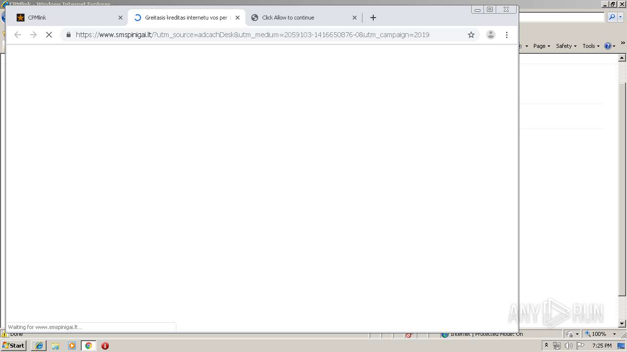Screen dimensions: 627x352
Task: Launch Windows Media Player from taskbar
Action: pos(72,346)
